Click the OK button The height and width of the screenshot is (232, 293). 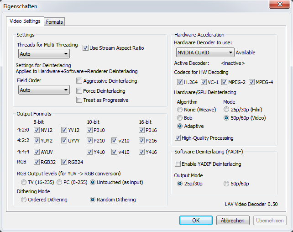(196, 220)
